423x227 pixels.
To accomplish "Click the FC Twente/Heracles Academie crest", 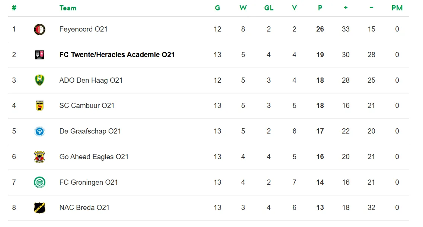I will [39, 55].
